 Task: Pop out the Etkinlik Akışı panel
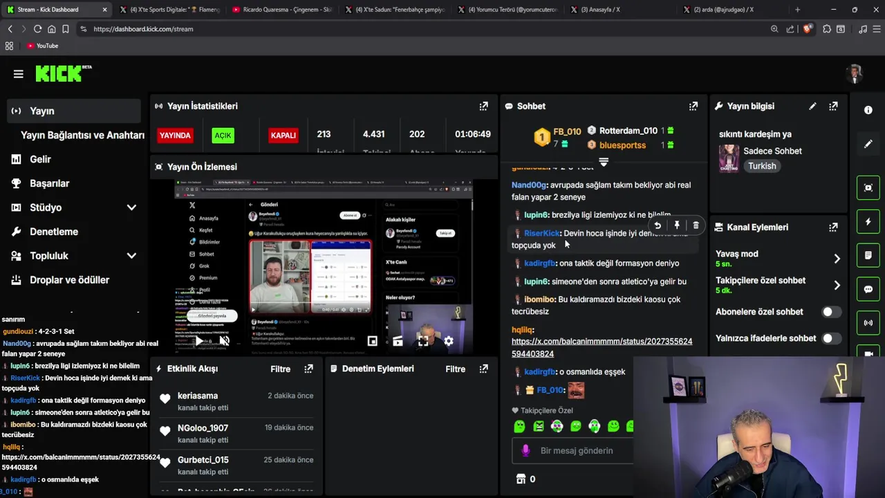coord(308,369)
